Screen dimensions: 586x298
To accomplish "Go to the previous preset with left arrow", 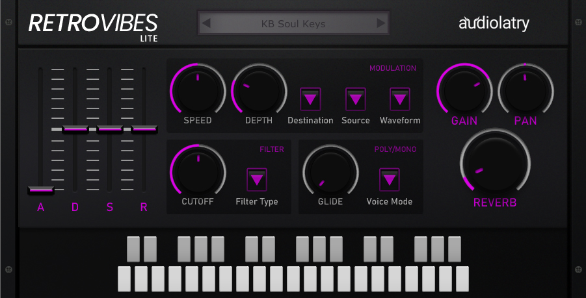I will click(x=206, y=23).
